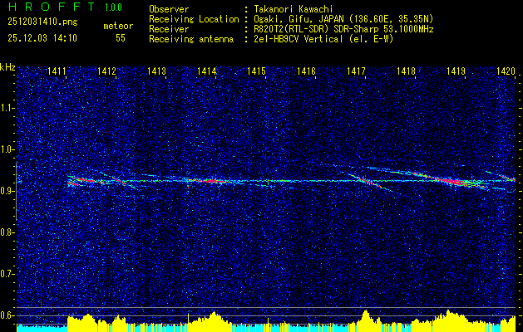Screen dimensions: 523x332
Task: Click the 1.1 kHz frequency label
Action: pyautogui.click(x=7, y=108)
